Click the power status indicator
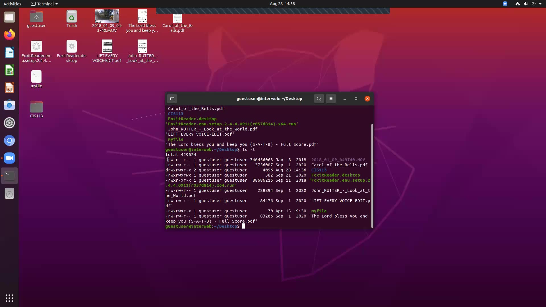 click(x=534, y=4)
